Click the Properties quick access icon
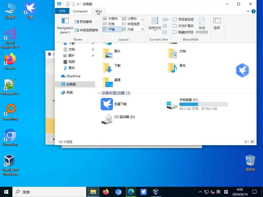The image size is (263, 197). tap(68, 4)
